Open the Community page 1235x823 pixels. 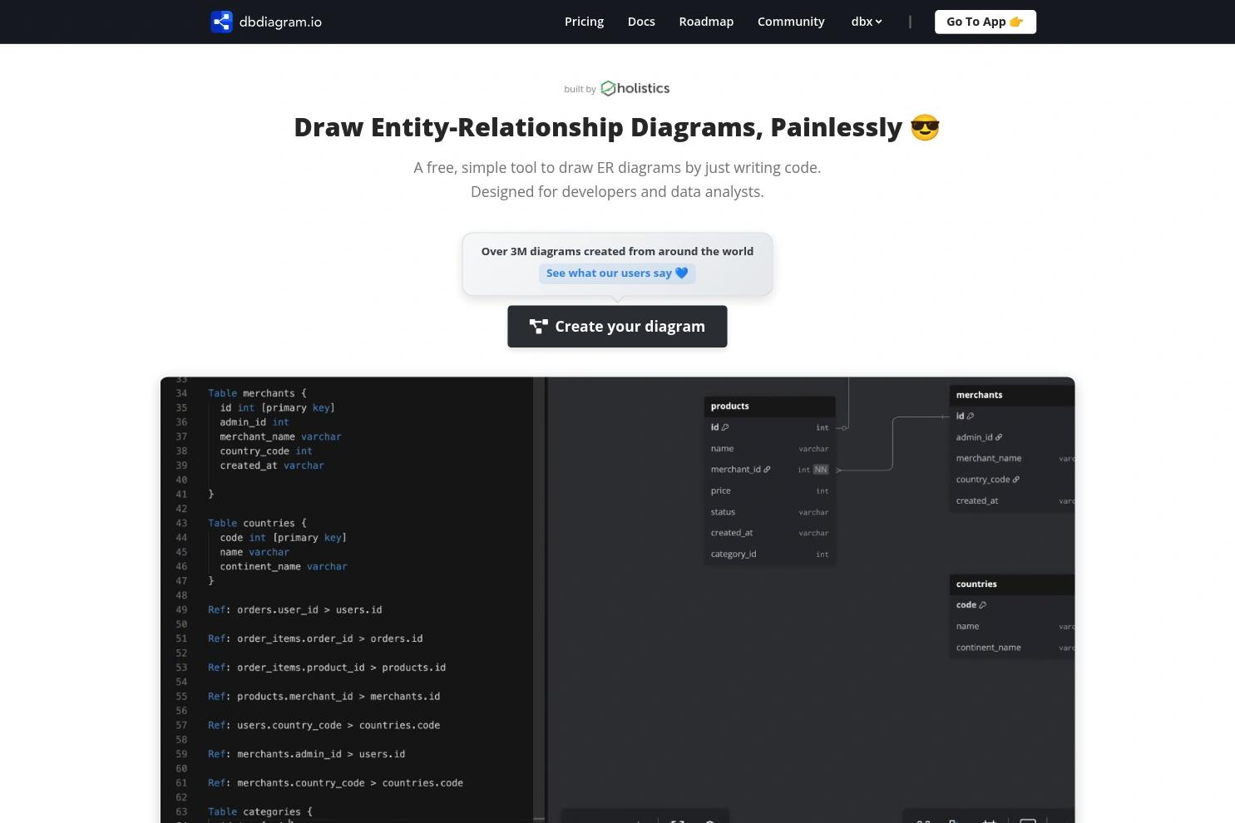(791, 22)
